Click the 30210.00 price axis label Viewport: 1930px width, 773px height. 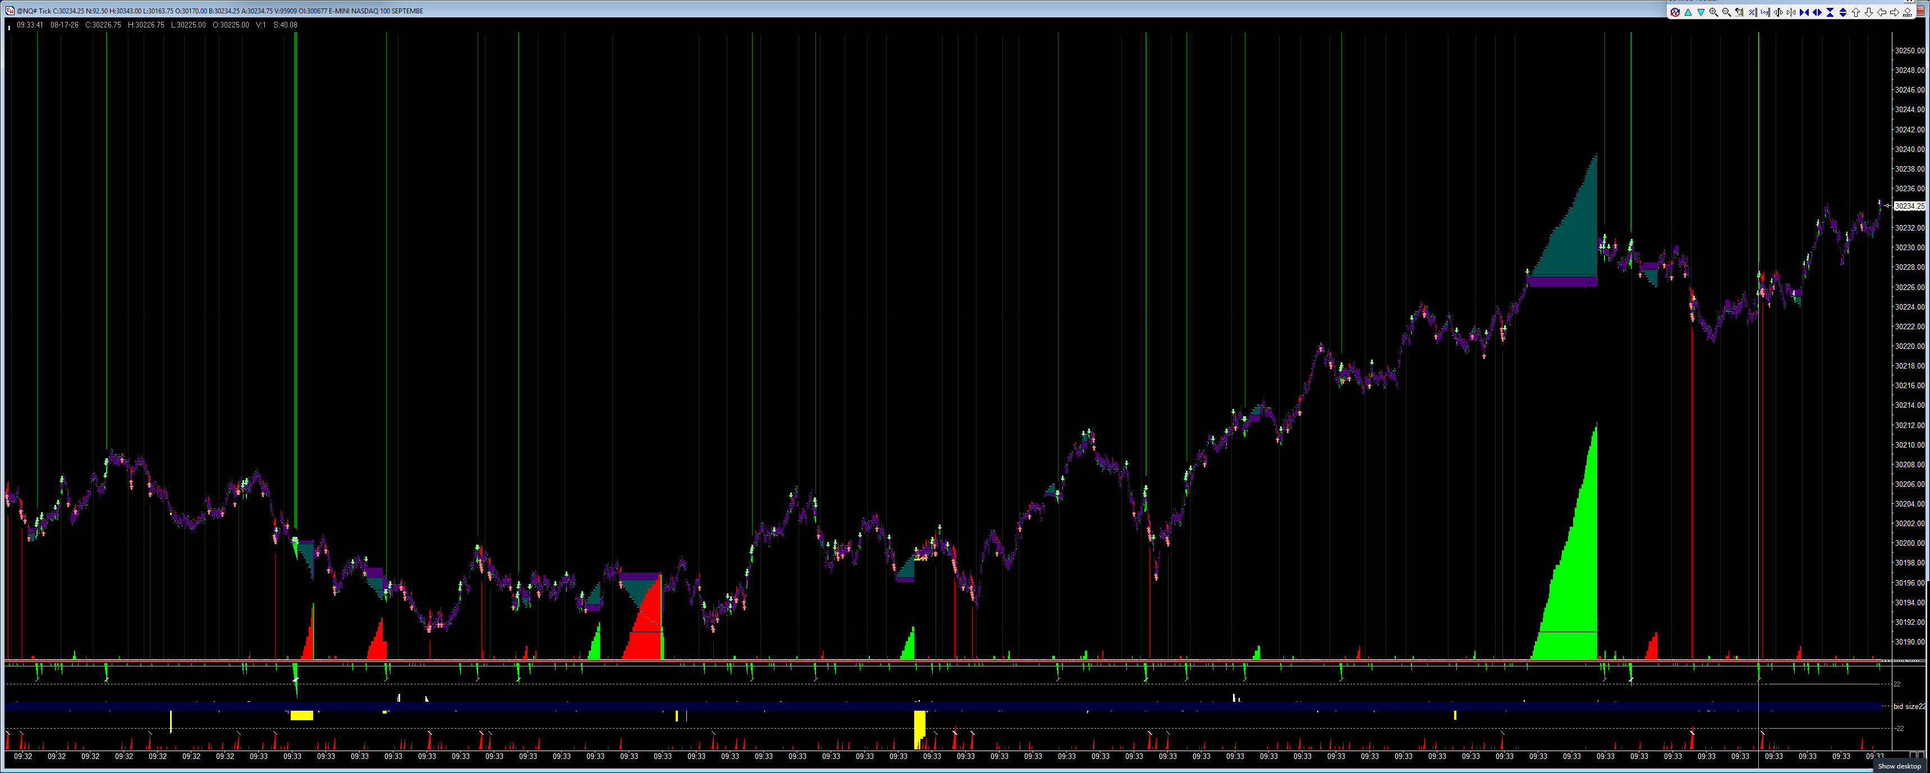coord(1909,445)
